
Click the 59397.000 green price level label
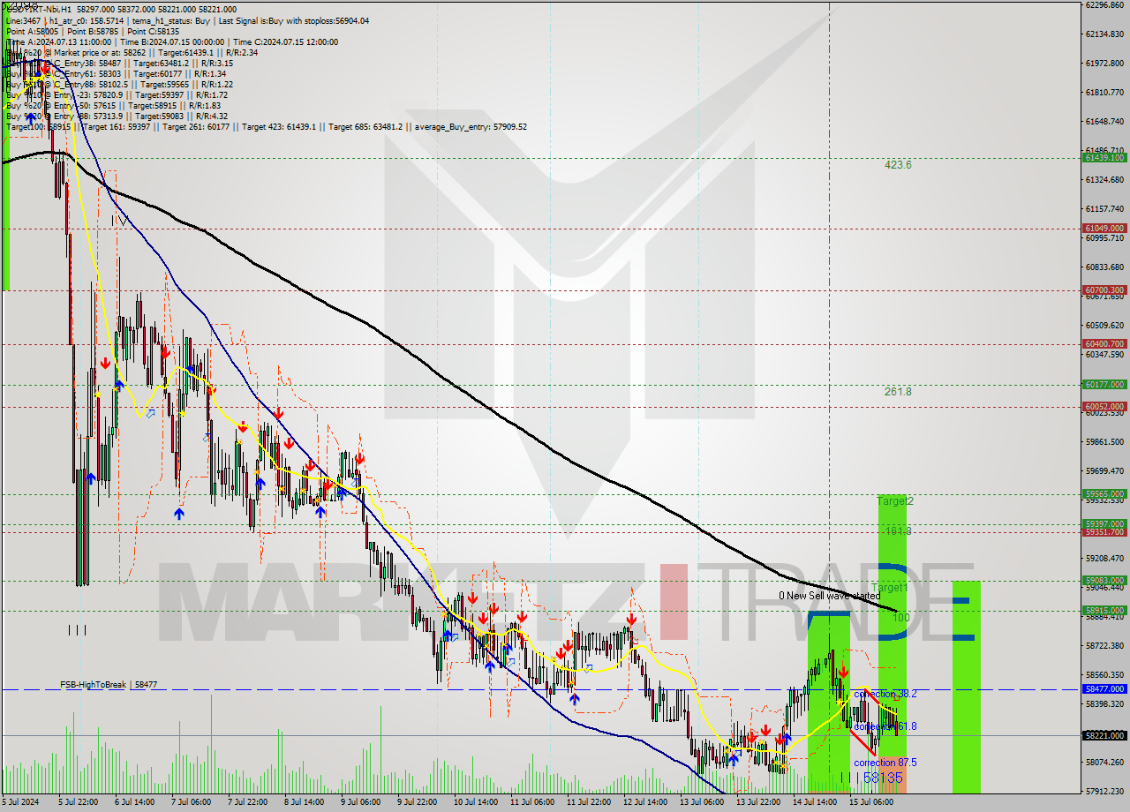(1104, 523)
